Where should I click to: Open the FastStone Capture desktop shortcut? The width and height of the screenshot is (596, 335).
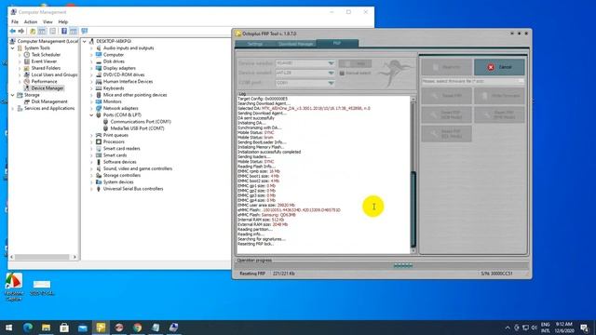14,287
